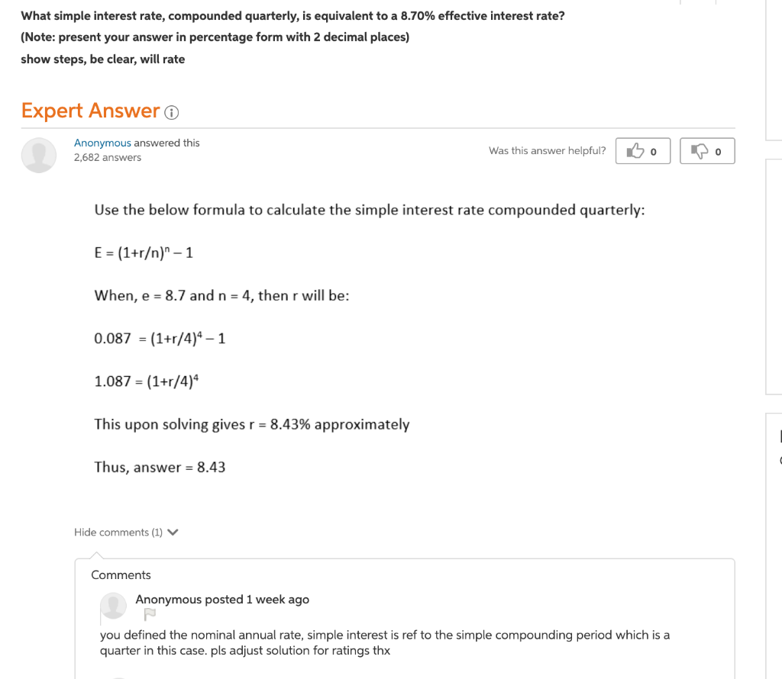
Task: Click the Anonymous answered this label
Action: (136, 143)
